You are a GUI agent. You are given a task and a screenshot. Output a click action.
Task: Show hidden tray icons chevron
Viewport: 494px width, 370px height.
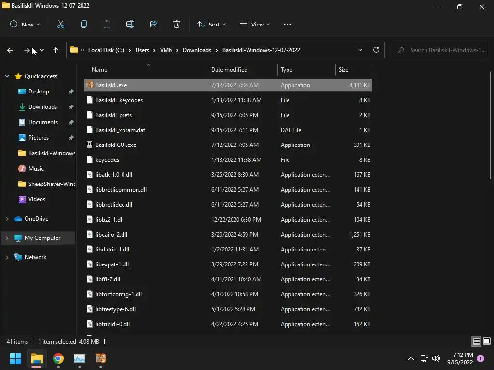pyautogui.click(x=411, y=358)
